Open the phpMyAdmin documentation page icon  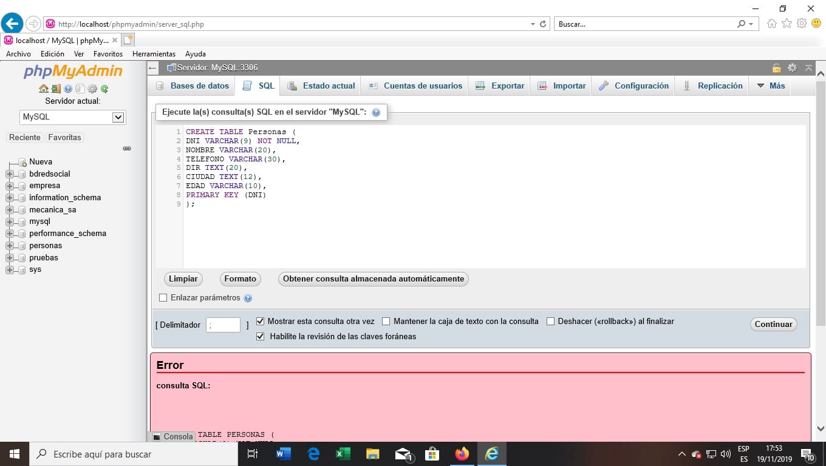pos(80,89)
